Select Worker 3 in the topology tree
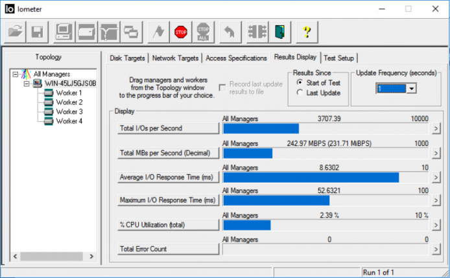 point(69,112)
